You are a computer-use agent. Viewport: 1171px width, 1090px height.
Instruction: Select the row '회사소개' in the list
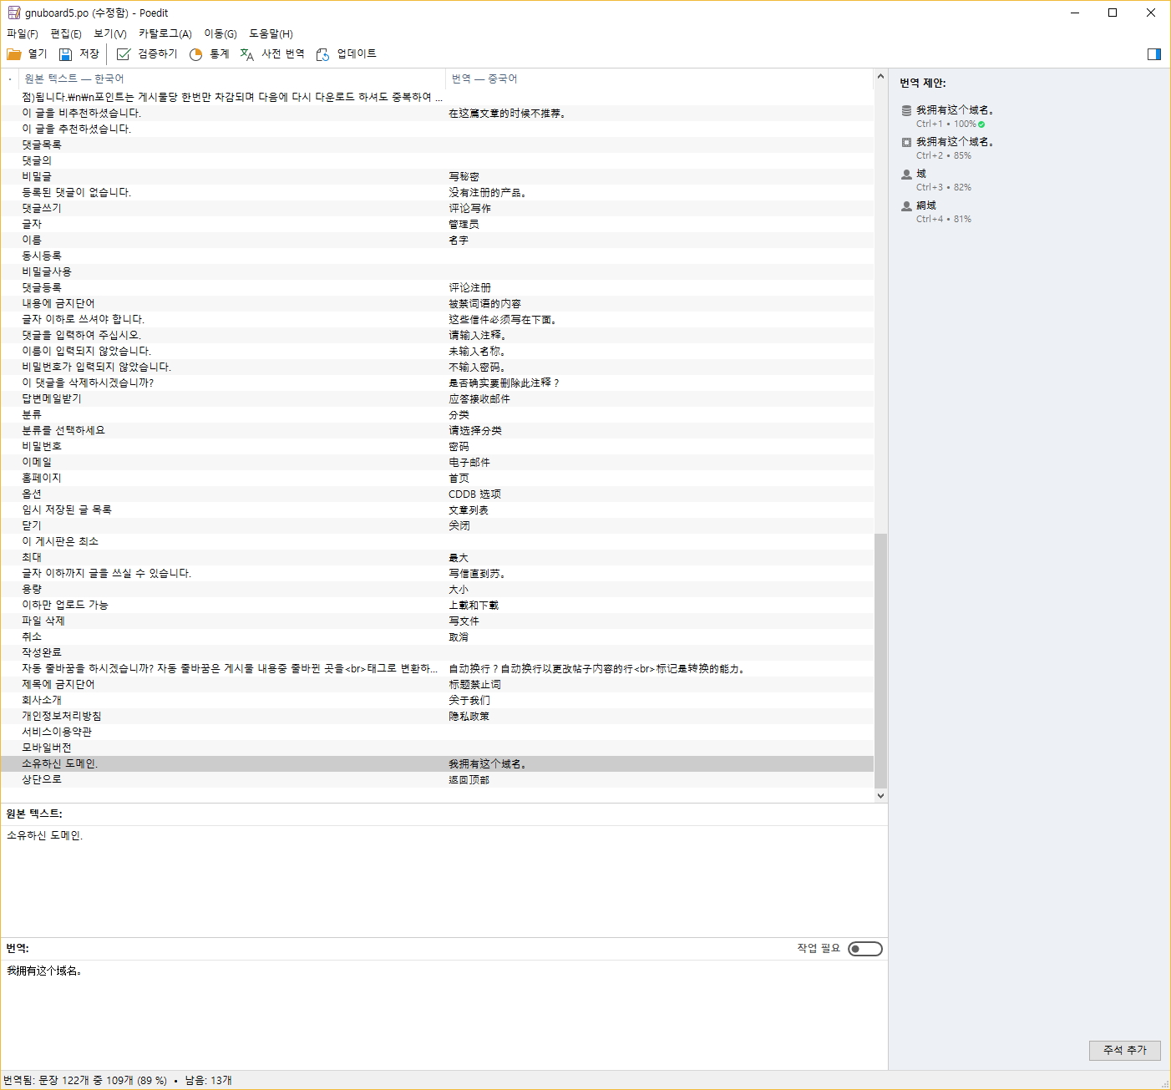coord(42,700)
